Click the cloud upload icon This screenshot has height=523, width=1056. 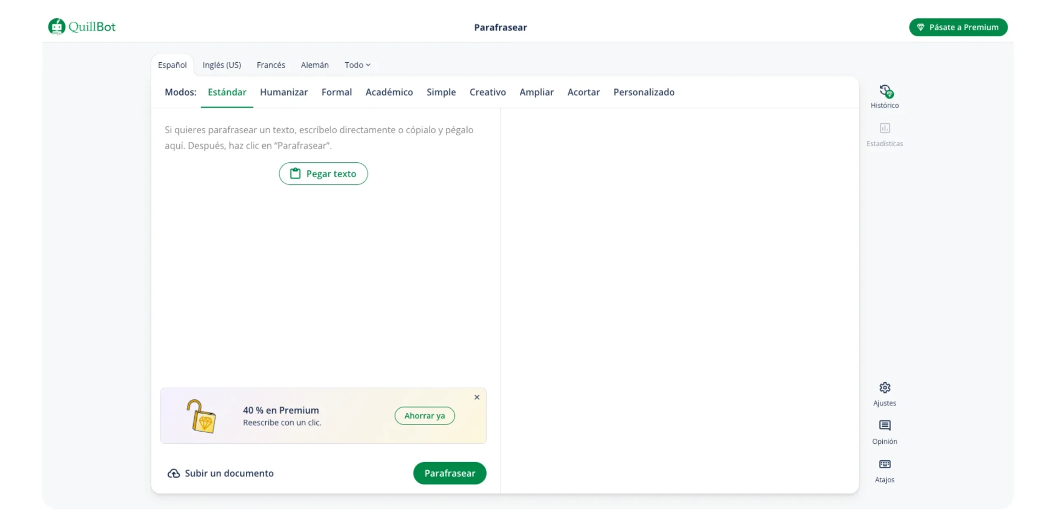[x=174, y=474]
